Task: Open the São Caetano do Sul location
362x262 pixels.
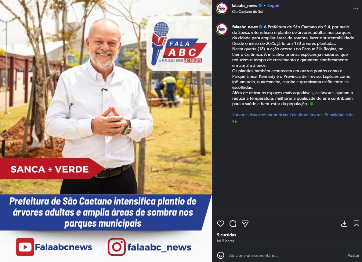Action: tap(247, 12)
